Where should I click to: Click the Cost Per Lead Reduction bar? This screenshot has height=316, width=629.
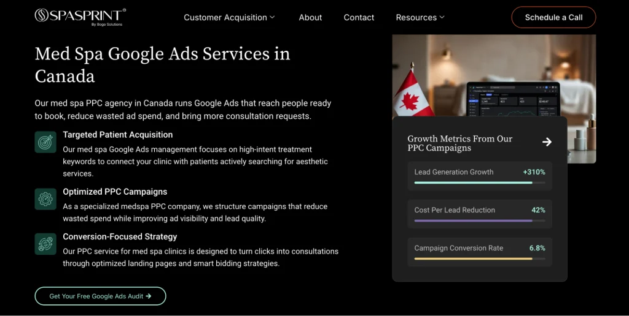[480, 221]
